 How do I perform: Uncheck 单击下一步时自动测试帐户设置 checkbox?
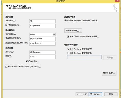[x=68, y=37]
